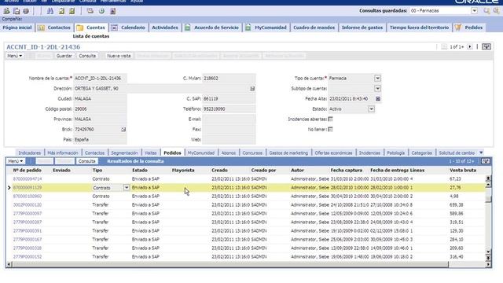Click the Nombre de la cuenta field
The width and height of the screenshot is (503, 283).
pyautogui.click(x=100, y=79)
